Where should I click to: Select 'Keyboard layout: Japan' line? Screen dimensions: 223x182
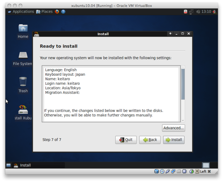pyautogui.click(x=65, y=74)
